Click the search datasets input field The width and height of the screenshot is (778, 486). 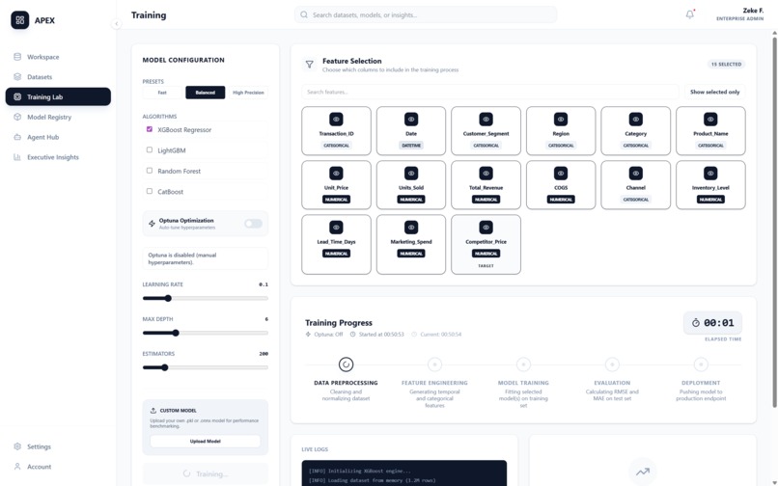(426, 14)
